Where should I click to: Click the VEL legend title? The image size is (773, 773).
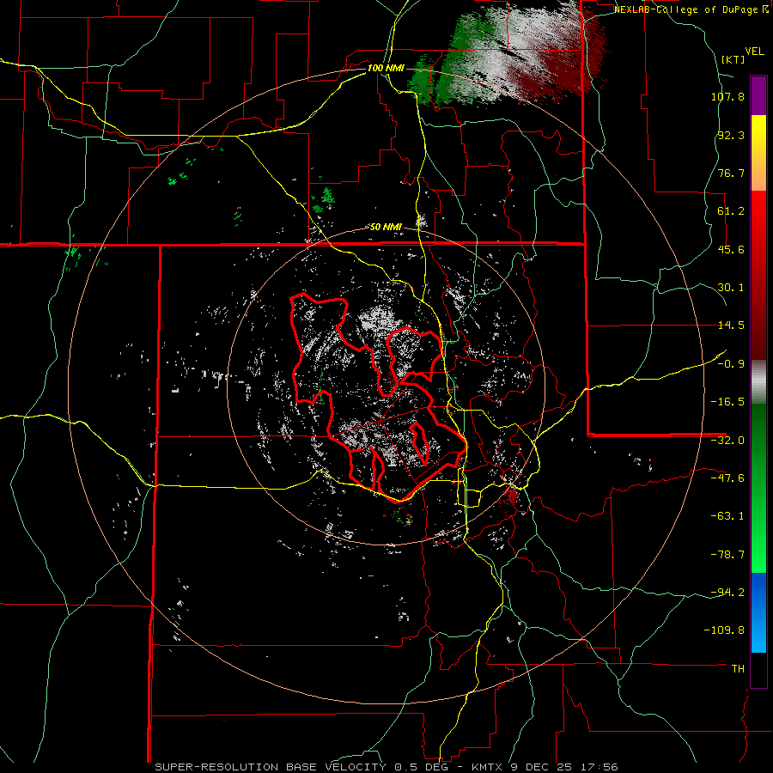coord(754,52)
